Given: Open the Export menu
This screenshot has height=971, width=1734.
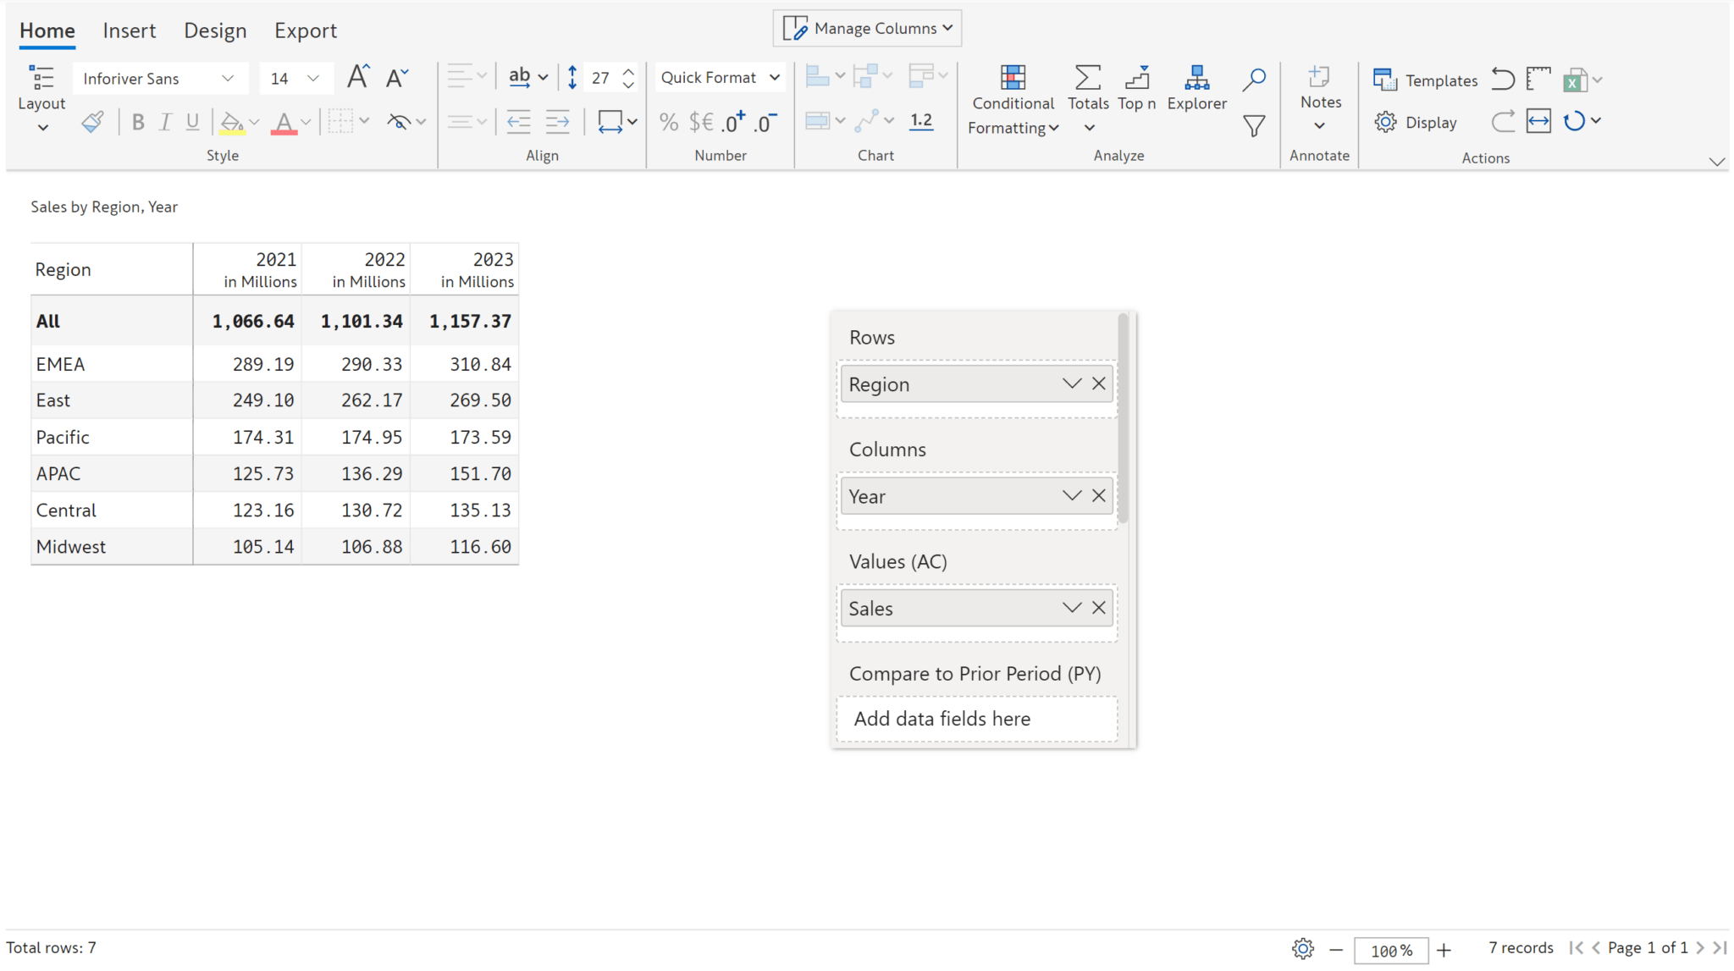Looking at the screenshot, I should point(306,30).
